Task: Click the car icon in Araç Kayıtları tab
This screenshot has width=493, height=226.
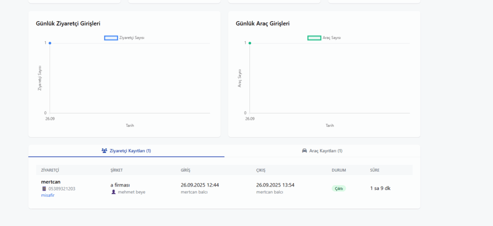Action: tap(304, 151)
